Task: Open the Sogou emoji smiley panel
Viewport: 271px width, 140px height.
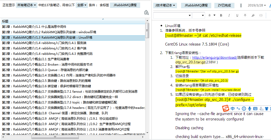Action: (x=244, y=109)
